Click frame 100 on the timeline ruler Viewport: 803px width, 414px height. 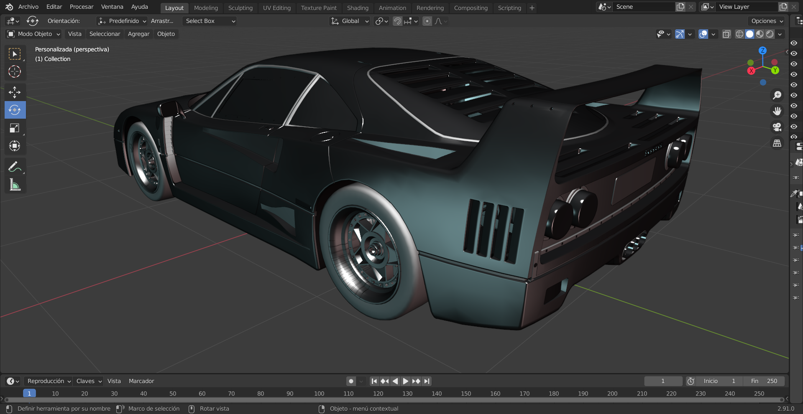[x=319, y=394]
